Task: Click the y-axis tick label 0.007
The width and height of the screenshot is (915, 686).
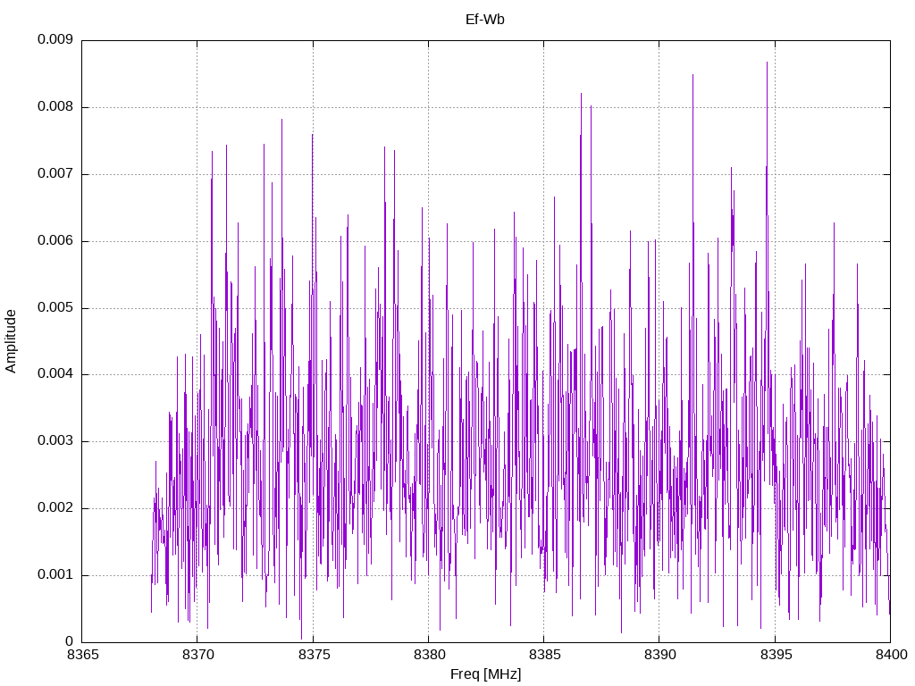Action: coord(55,174)
